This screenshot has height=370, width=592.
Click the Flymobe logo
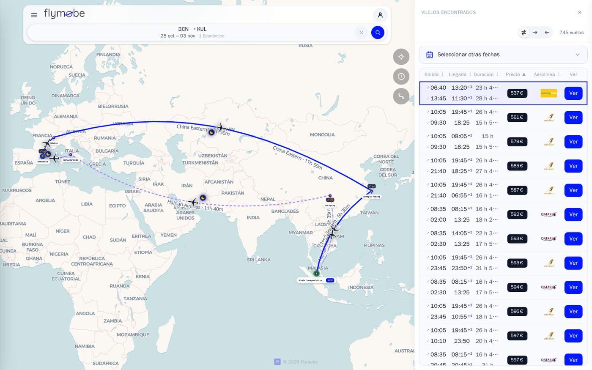64,14
